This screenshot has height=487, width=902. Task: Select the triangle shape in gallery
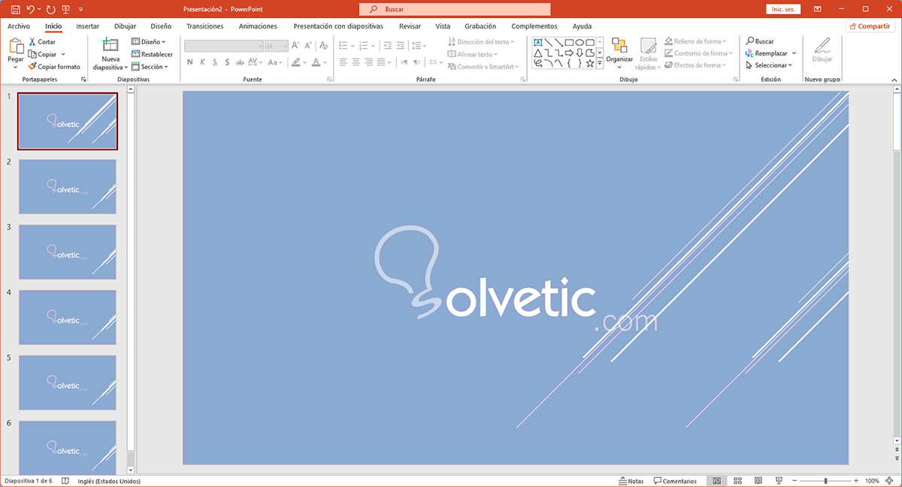pos(537,53)
